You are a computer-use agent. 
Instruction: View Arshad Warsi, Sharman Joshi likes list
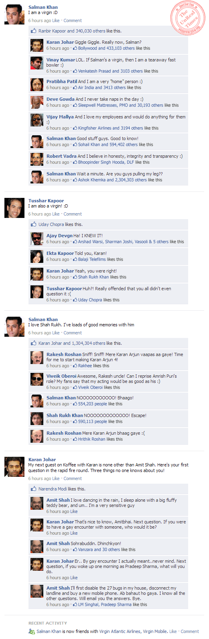pyautogui.click(x=123, y=242)
